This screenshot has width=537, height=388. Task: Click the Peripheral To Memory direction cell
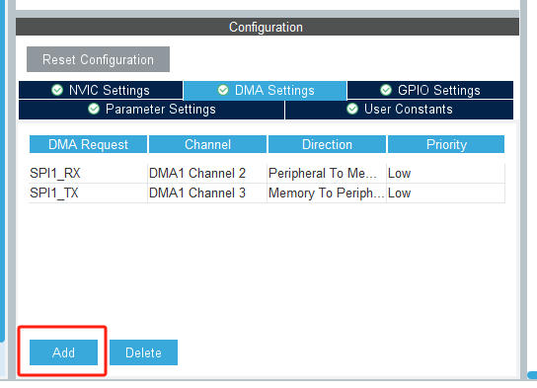[327, 174]
